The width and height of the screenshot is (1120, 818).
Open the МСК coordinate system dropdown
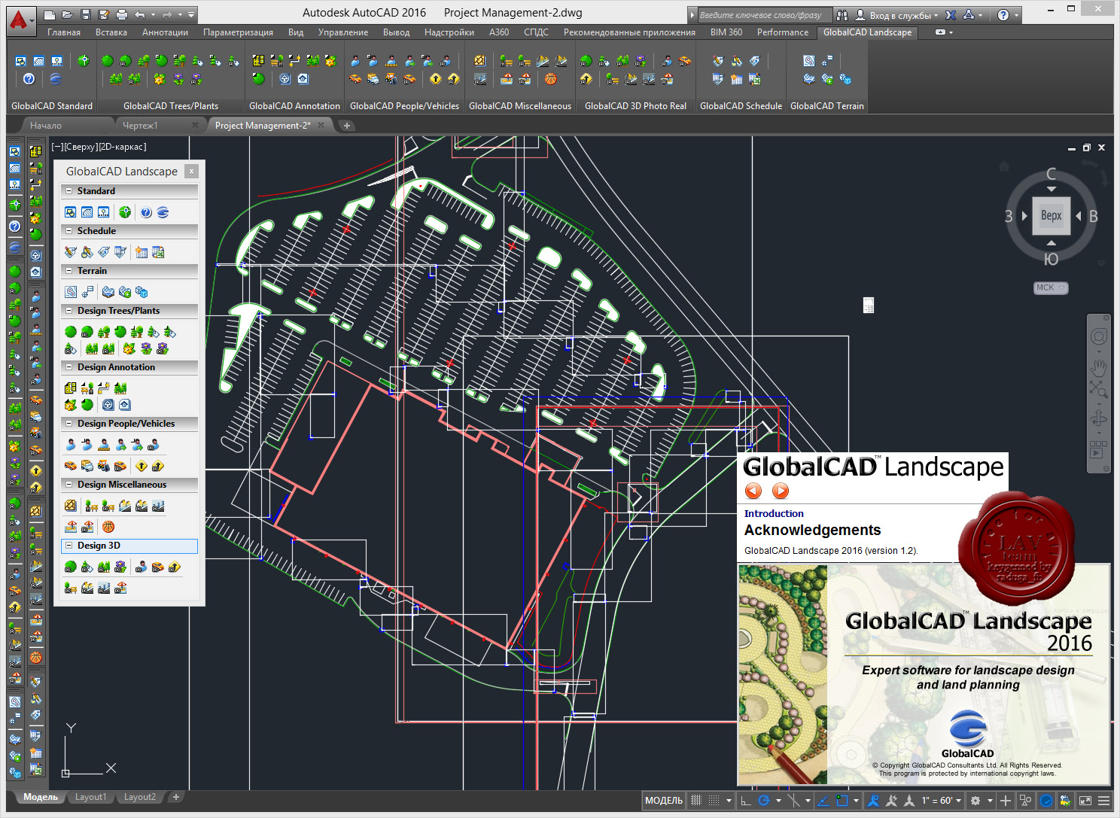[x=1051, y=287]
